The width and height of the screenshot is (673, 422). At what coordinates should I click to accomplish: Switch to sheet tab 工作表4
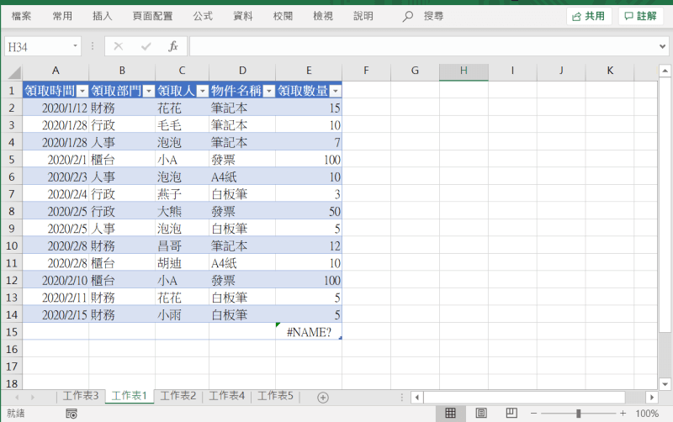226,396
